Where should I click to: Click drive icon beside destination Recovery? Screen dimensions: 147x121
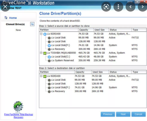pyautogui.click(x=53, y=91)
